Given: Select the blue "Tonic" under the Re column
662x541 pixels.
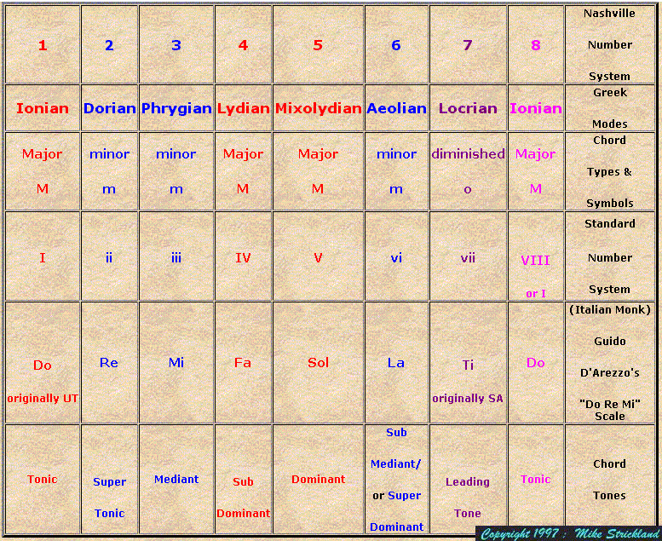Looking at the screenshot, I should tap(109, 514).
